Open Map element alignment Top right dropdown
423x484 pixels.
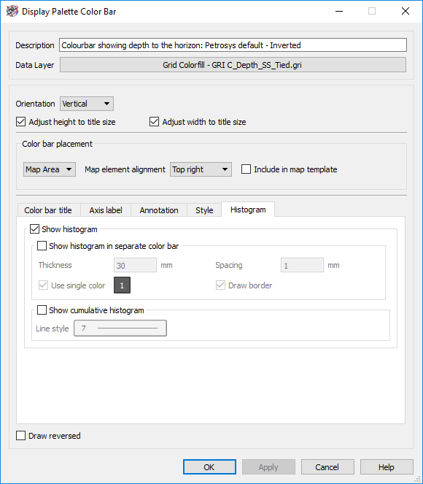point(201,169)
